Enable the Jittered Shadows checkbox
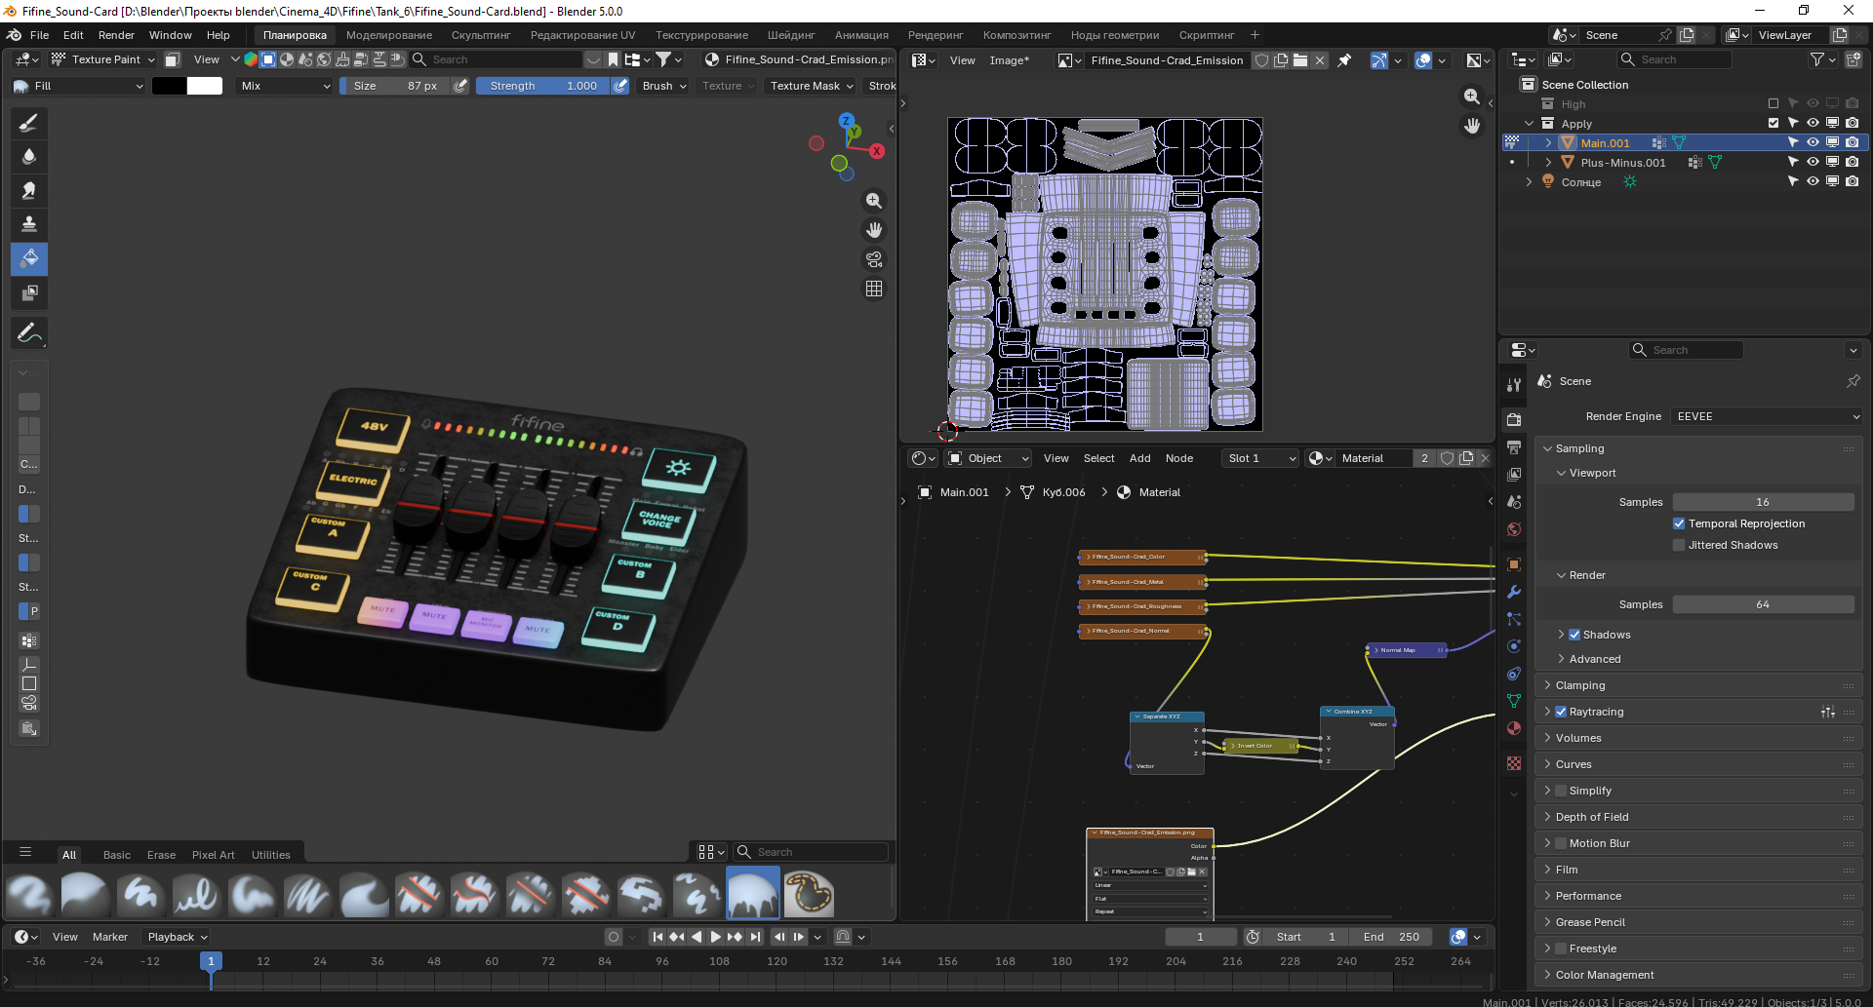 pos(1679,545)
